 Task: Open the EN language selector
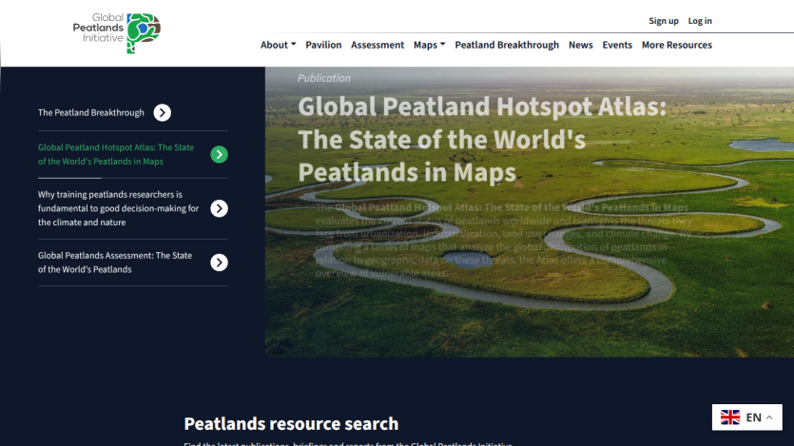[x=746, y=417]
